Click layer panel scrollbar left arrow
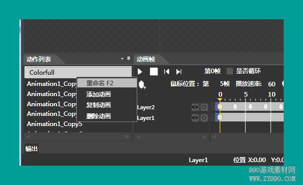303x185 pixels. pos(138,137)
